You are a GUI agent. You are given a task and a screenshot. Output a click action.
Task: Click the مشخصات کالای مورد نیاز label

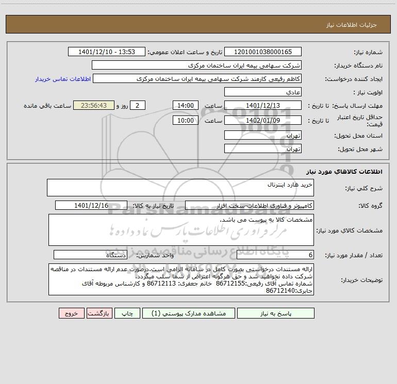350,230
